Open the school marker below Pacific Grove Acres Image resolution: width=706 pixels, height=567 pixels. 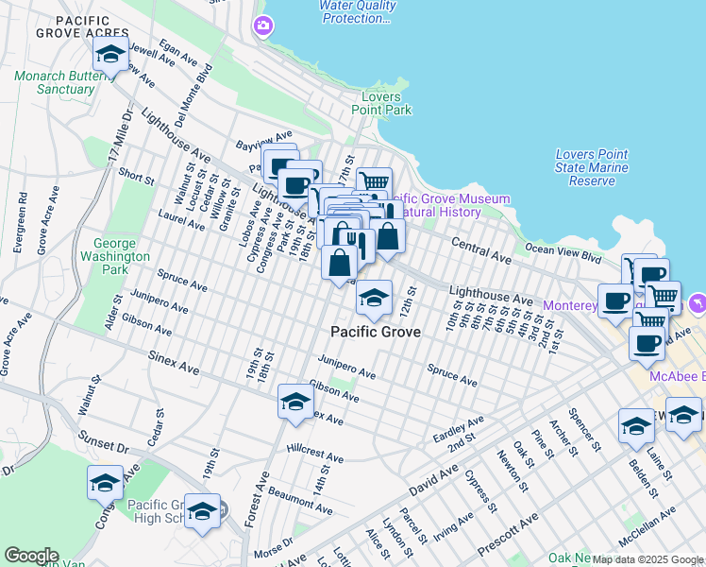point(110,57)
